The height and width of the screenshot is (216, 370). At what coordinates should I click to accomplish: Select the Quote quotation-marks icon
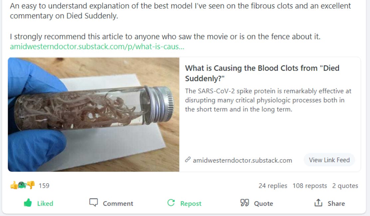(244, 202)
